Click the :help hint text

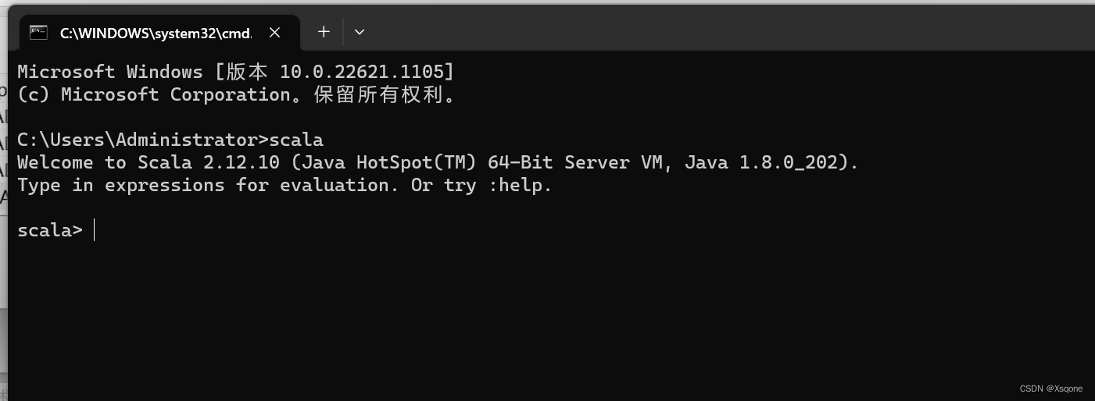tap(520, 186)
